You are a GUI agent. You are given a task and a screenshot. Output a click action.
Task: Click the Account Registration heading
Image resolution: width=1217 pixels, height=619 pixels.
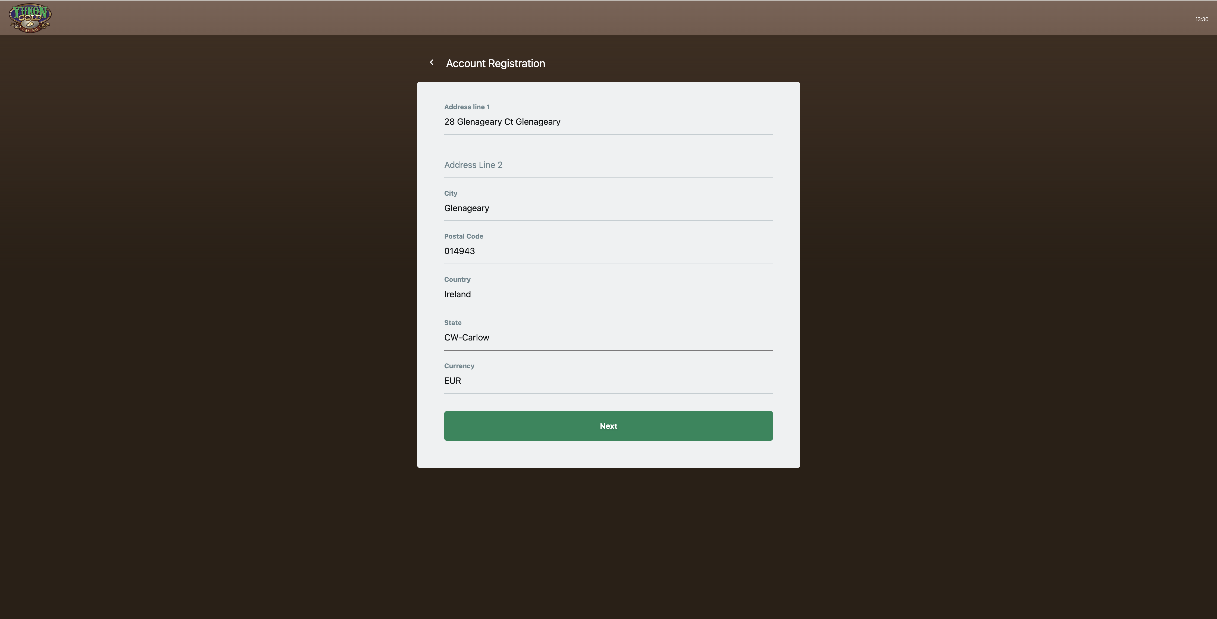[x=495, y=63]
